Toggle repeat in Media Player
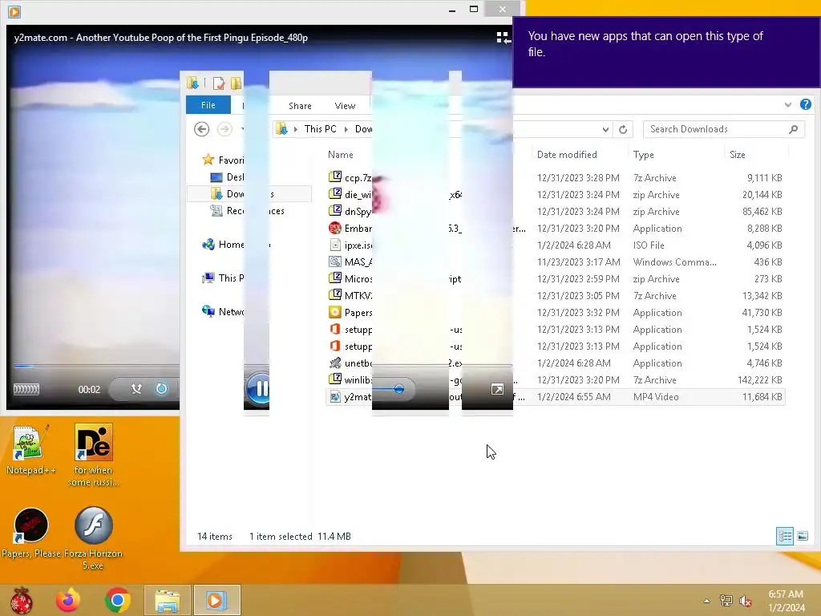821x616 pixels. 161,389
